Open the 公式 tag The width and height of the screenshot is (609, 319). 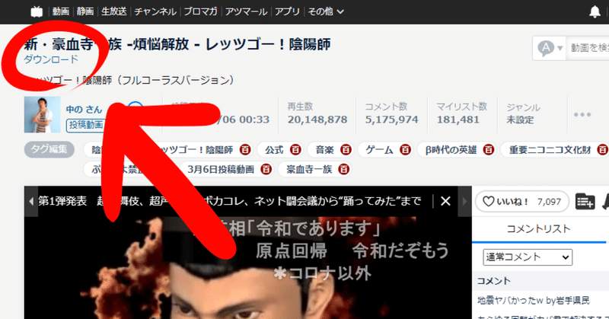[274, 150]
